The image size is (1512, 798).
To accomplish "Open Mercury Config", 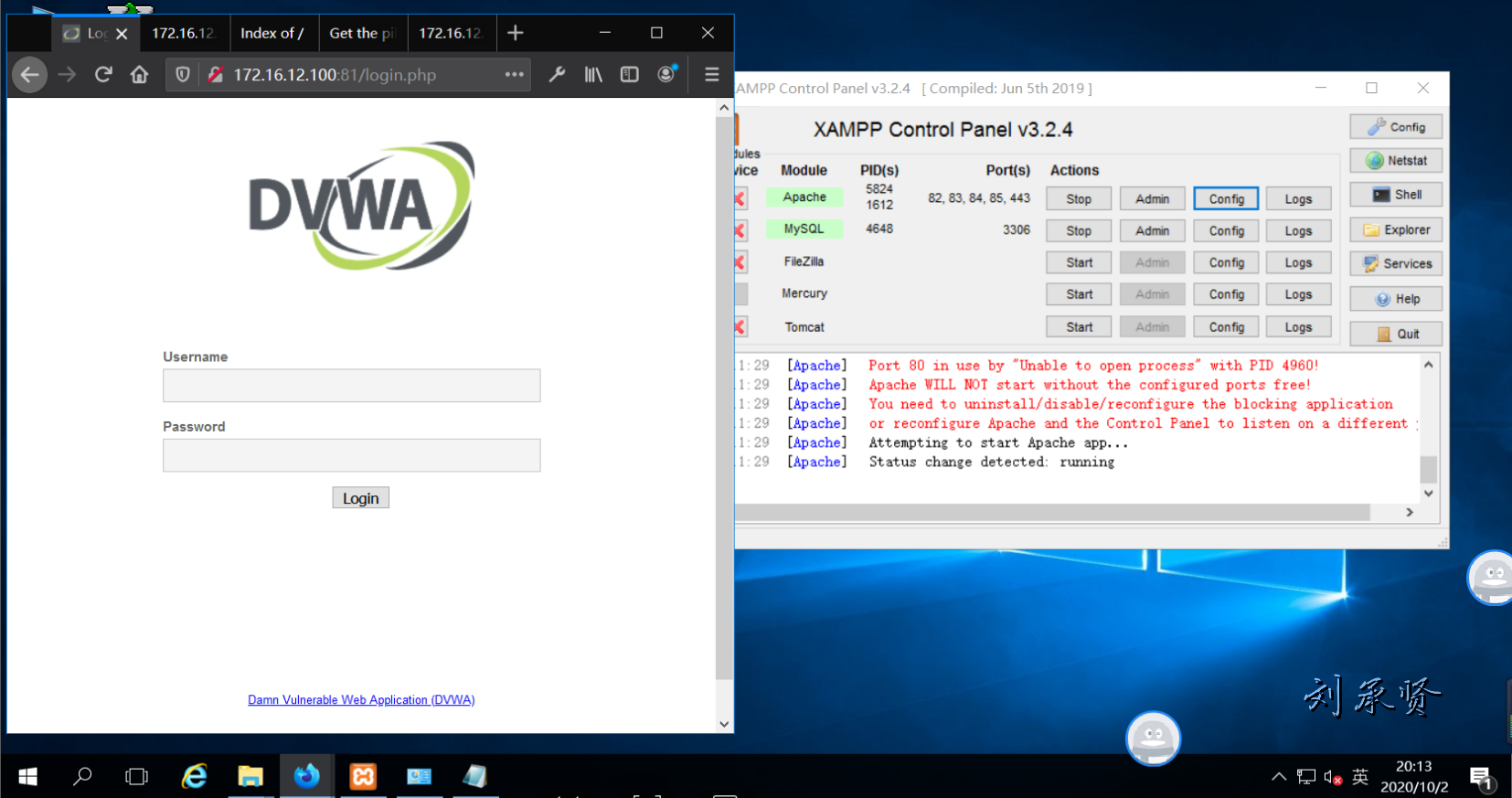I will [1227, 294].
